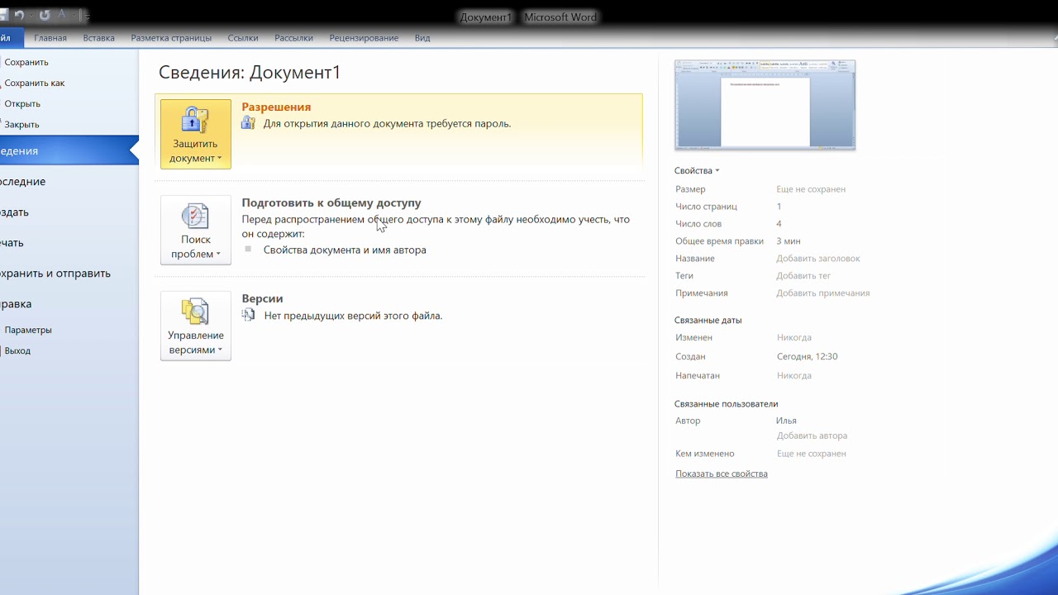Click the Связанные пользователи heading
The height and width of the screenshot is (595, 1058).
coord(727,404)
